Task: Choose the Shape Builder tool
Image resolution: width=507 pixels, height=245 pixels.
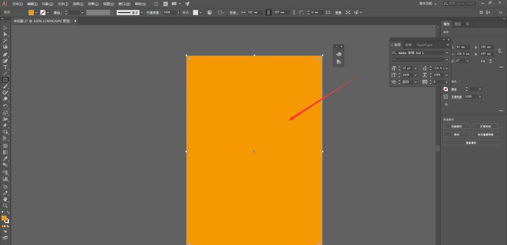Action: (5, 132)
